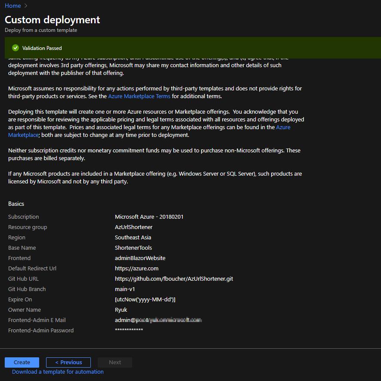381x381 pixels.
Task: Click the Subscription label
Action: [24, 217]
